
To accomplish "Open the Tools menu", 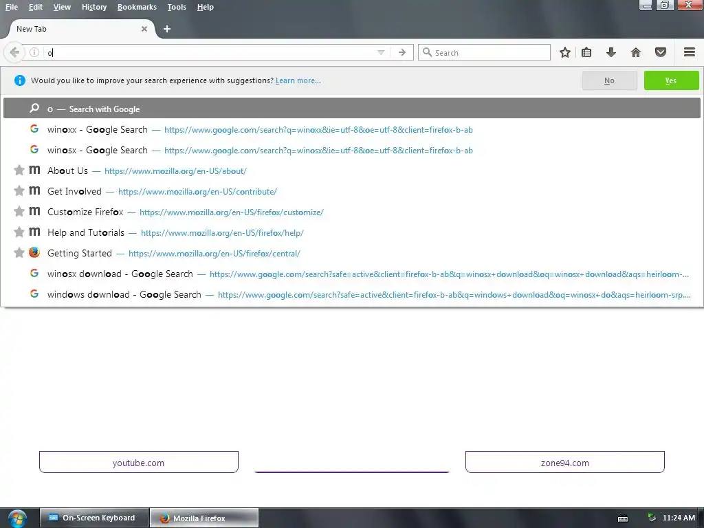I will click(177, 7).
